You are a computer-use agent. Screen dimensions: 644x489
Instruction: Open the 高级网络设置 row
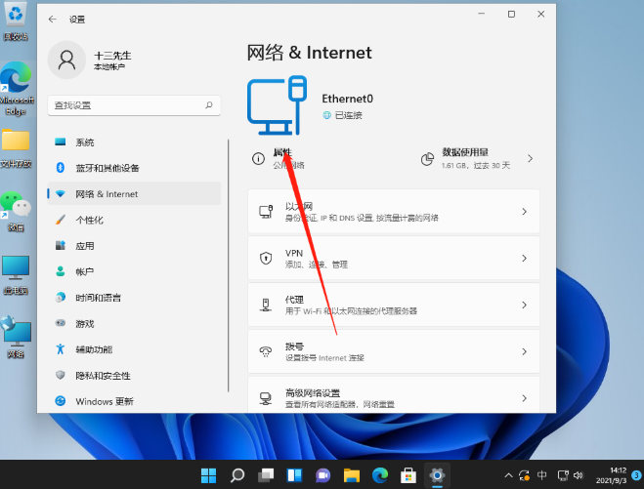394,395
